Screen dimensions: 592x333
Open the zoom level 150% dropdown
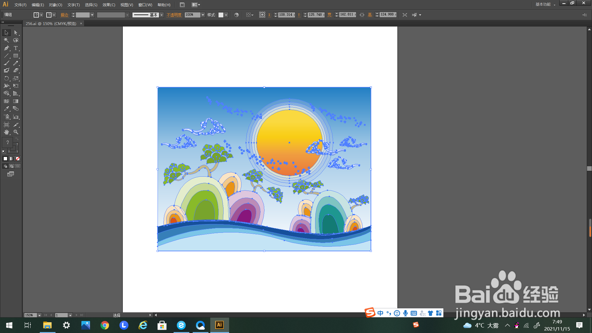point(39,315)
